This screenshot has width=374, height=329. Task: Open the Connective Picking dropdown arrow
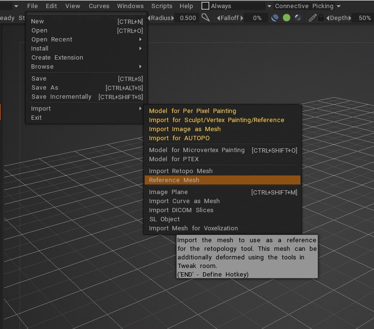[x=339, y=6]
